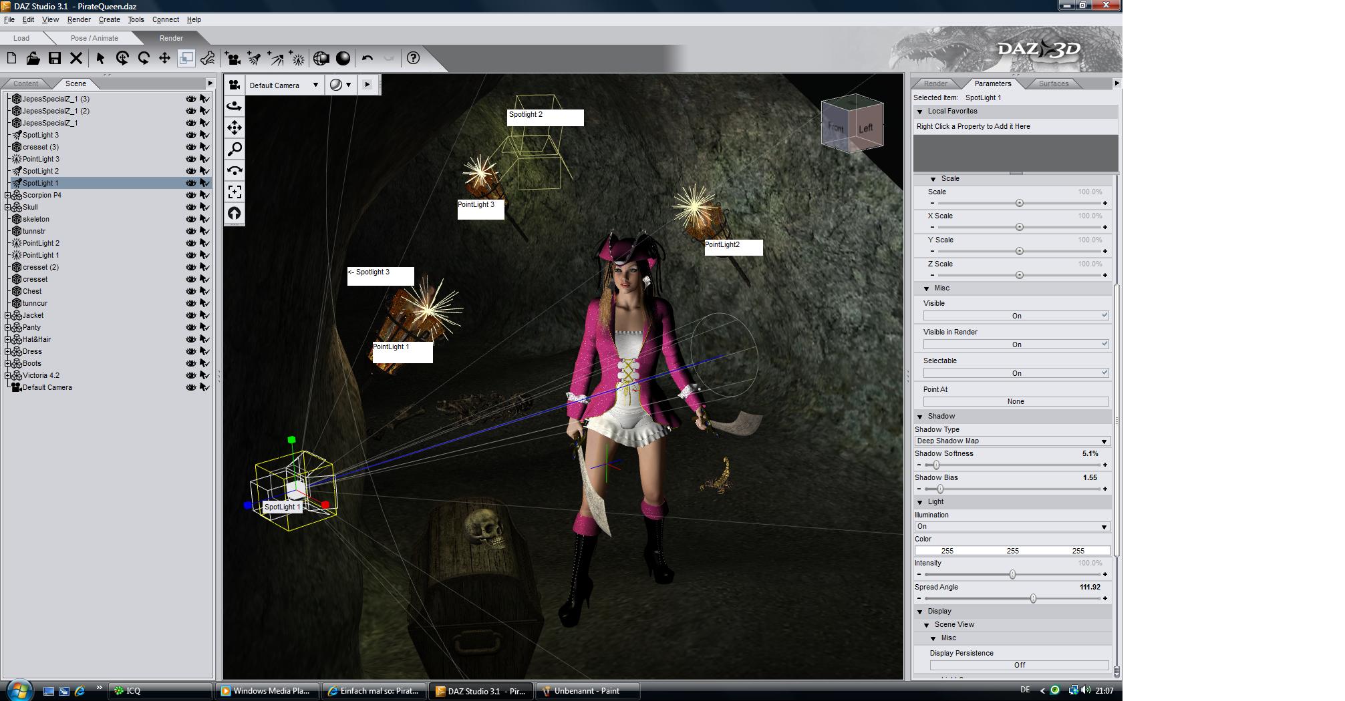The width and height of the screenshot is (1345, 701).
Task: Click the Windows Start orb
Action: click(x=18, y=690)
